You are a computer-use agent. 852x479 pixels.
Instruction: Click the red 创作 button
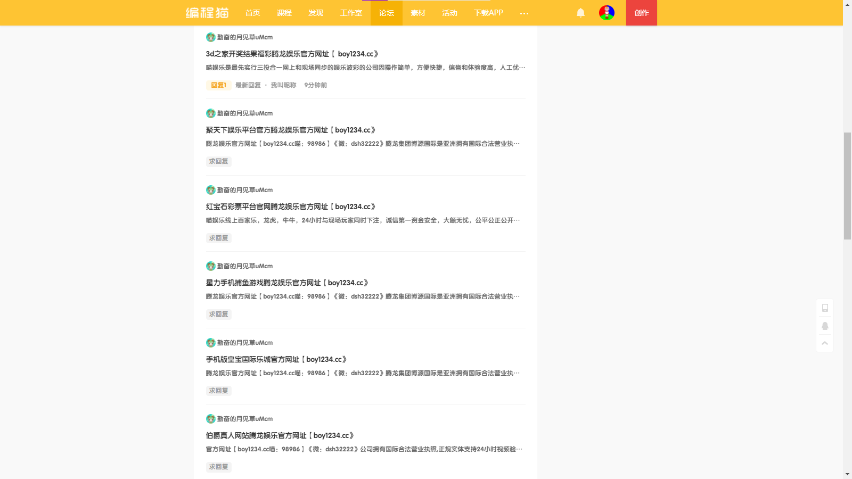coord(642,13)
